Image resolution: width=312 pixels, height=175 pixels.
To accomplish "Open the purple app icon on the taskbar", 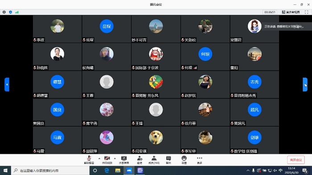I will [x=140, y=171].
